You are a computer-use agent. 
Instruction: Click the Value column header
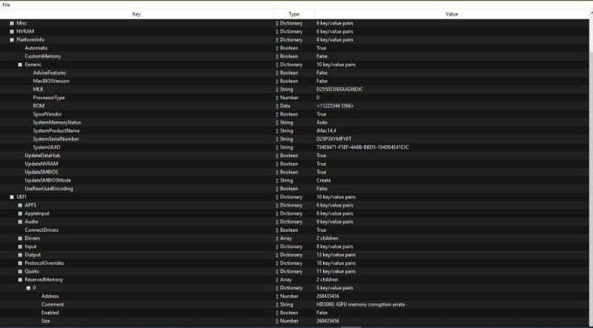451,14
